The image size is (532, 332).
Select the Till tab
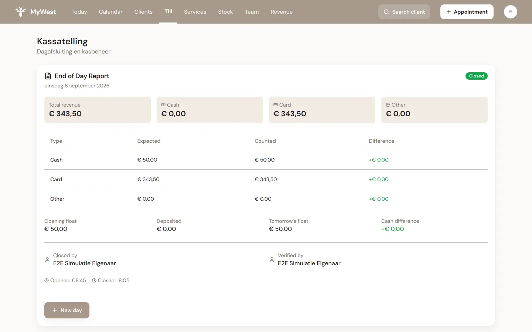168,11
